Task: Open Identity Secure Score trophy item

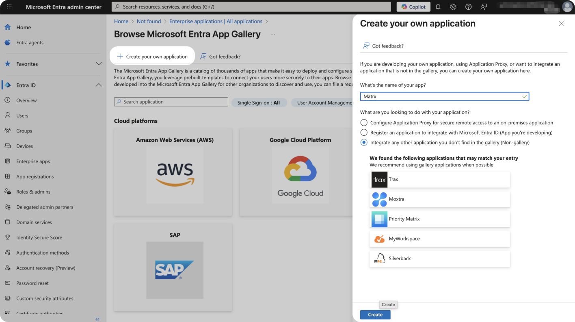Action: [39, 237]
